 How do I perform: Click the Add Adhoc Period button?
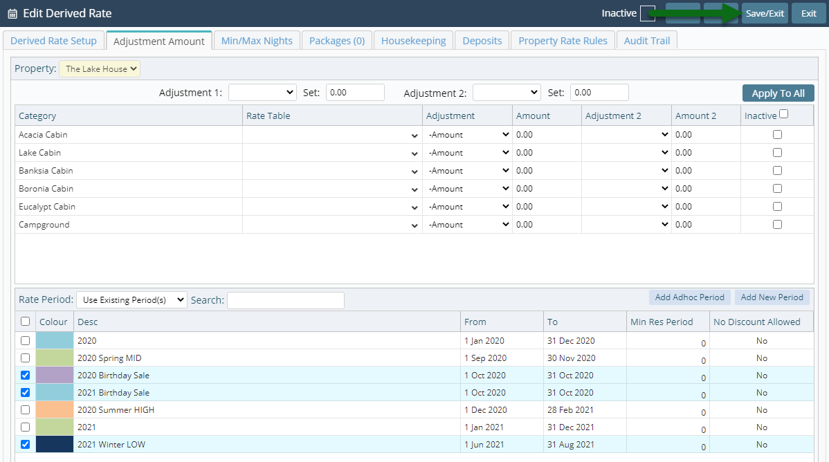click(689, 297)
